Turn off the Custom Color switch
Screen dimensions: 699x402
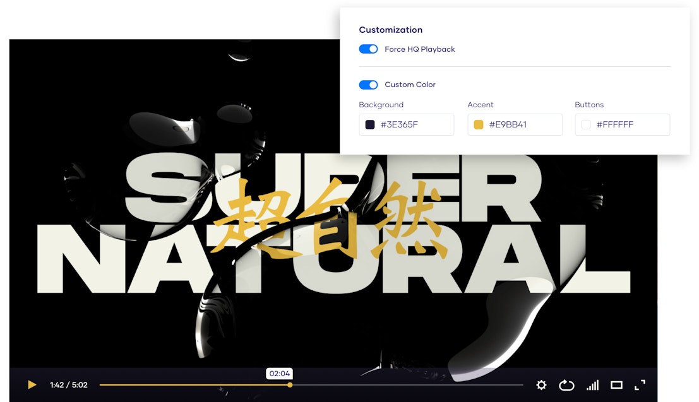coord(368,85)
